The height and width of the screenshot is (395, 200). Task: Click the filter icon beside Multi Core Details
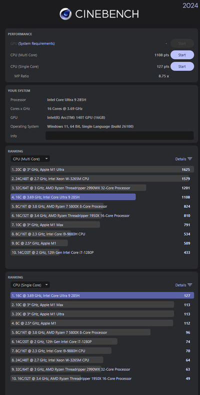click(190, 159)
